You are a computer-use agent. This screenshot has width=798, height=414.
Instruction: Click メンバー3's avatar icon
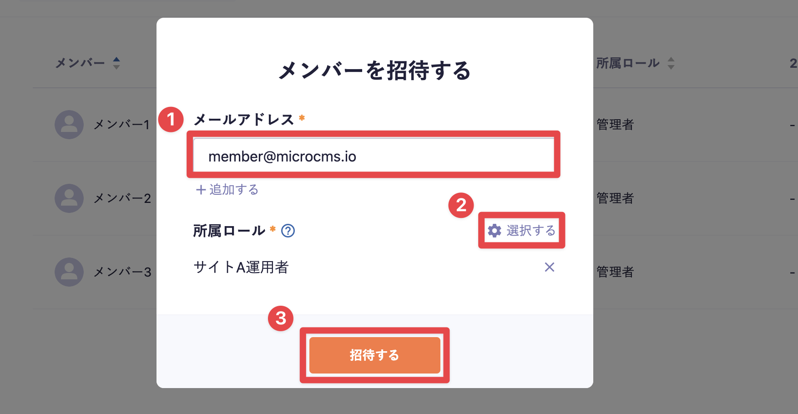pyautogui.click(x=69, y=272)
